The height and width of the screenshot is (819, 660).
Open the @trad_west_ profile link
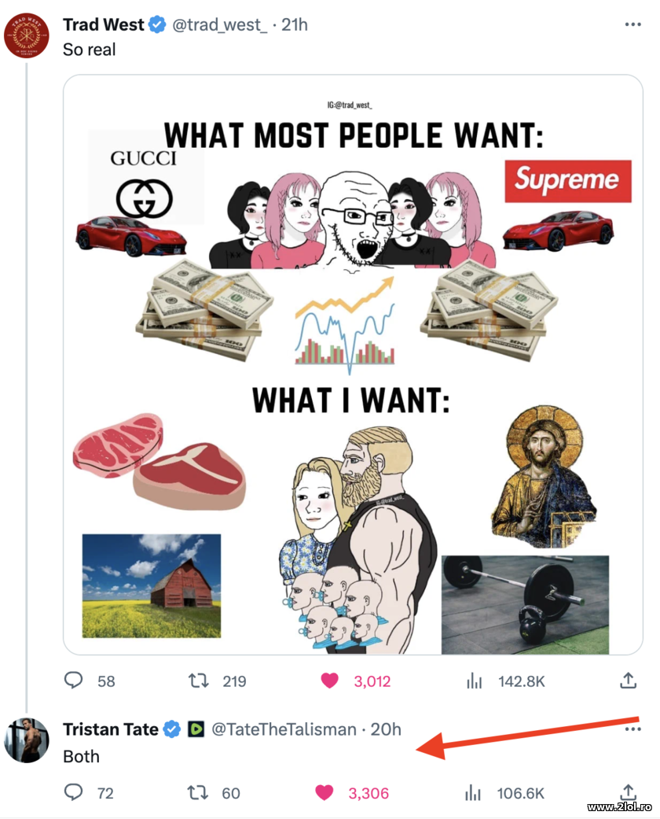coord(221,24)
